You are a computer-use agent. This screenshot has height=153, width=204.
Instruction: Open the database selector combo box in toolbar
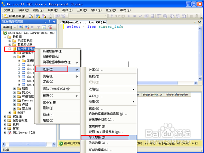tap(88, 16)
